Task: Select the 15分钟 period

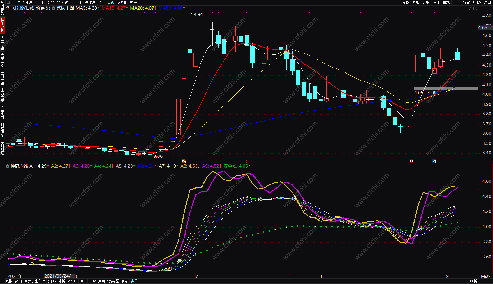Action: [x=63, y=2]
